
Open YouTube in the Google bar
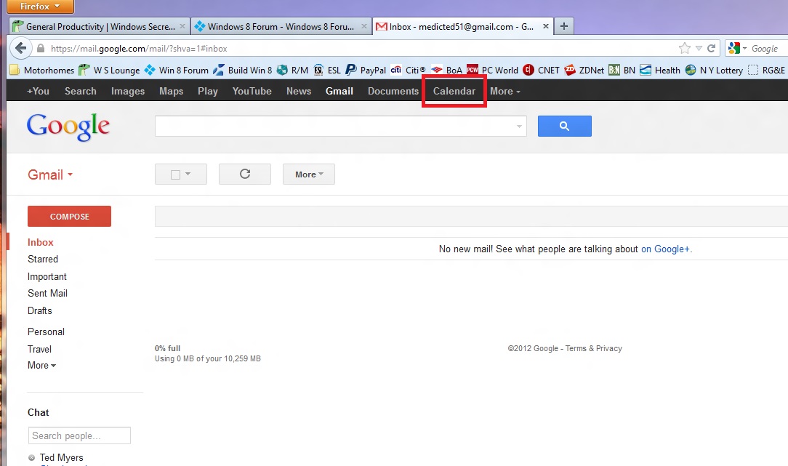click(x=252, y=91)
